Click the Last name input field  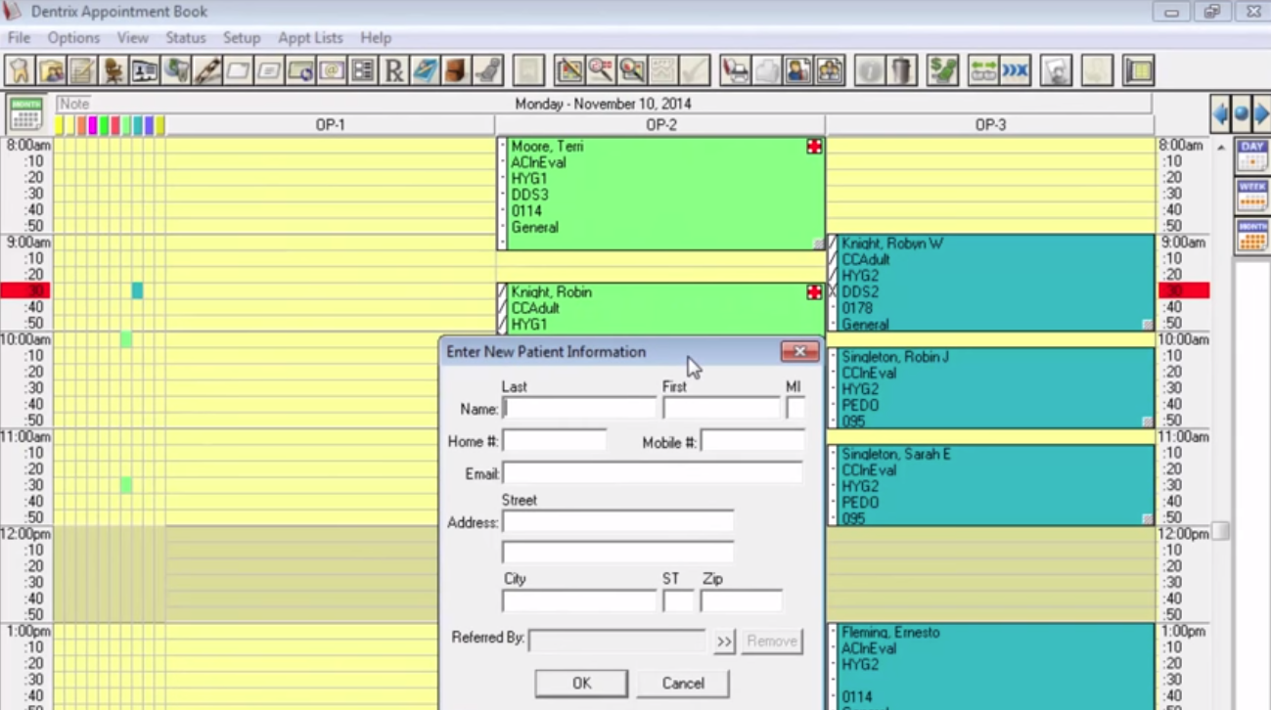coord(579,408)
